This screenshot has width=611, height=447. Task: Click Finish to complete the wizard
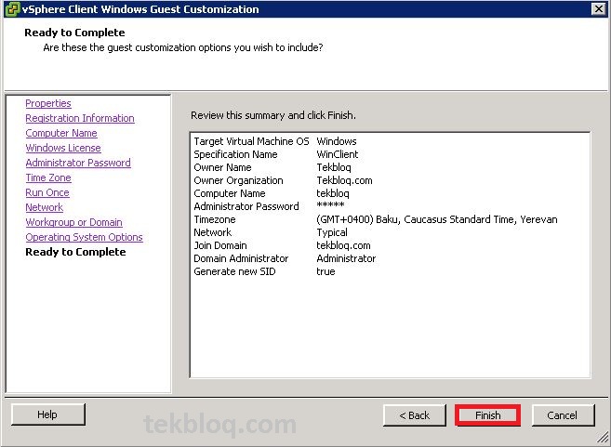(x=487, y=415)
